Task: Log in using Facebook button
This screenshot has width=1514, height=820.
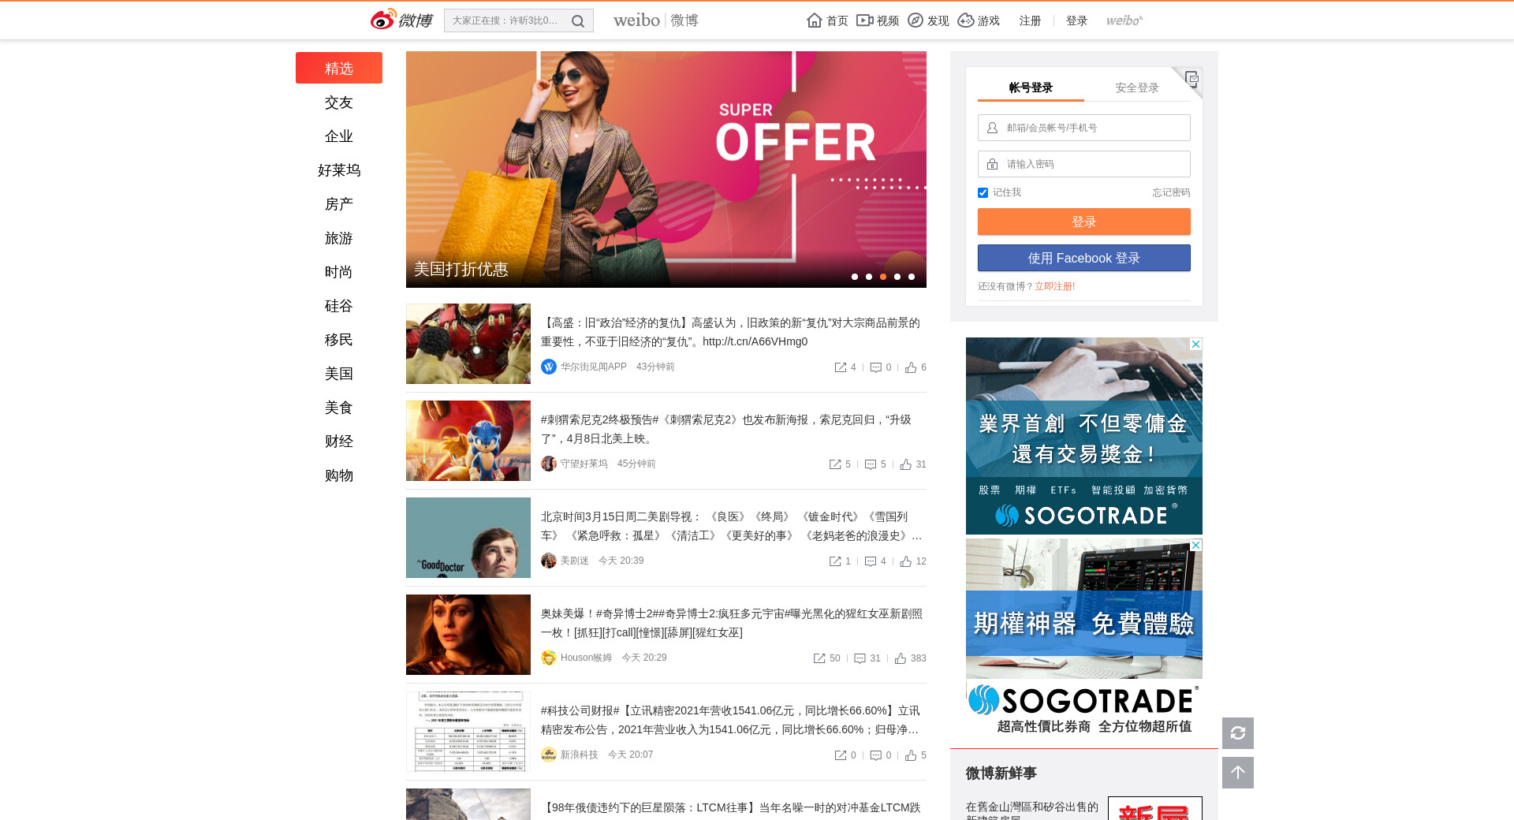Action: tap(1083, 258)
